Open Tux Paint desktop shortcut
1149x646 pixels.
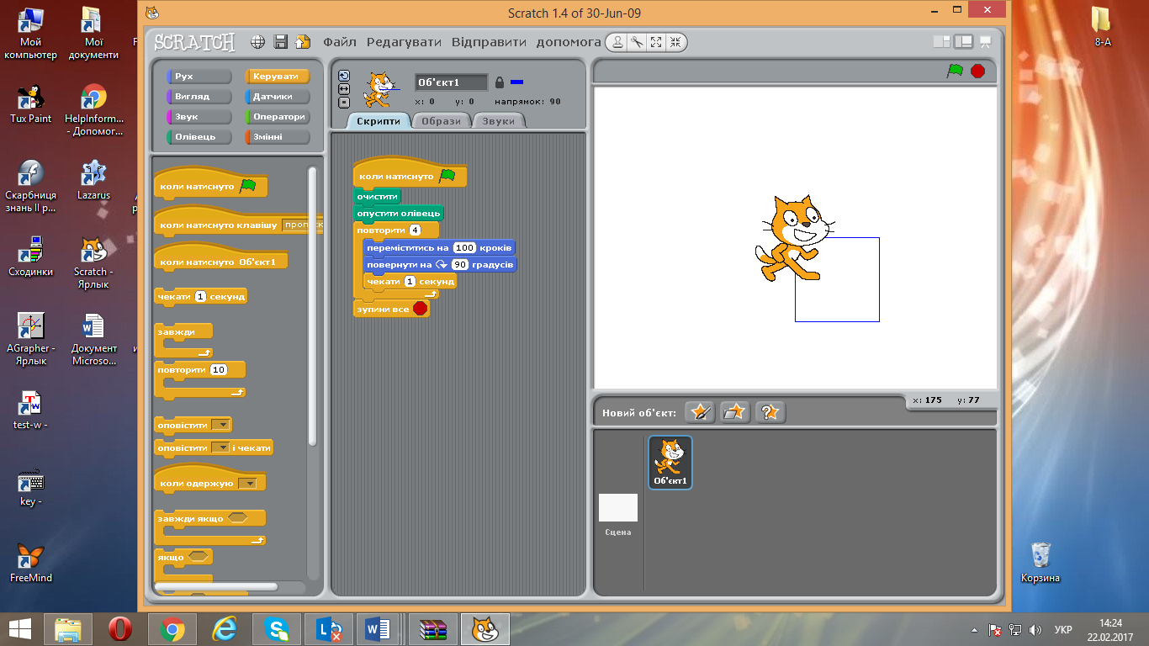[x=30, y=104]
